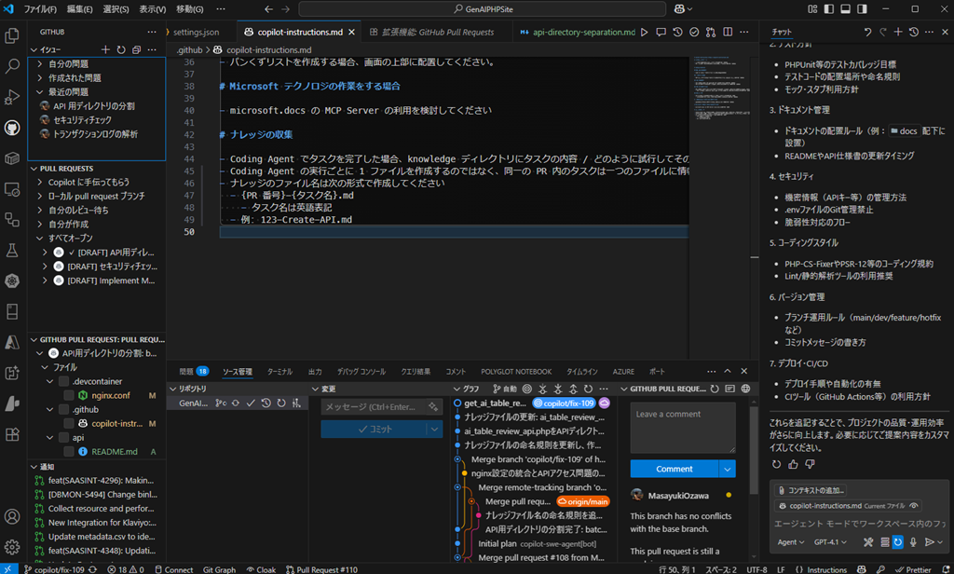954x574 pixels.
Task: Run the current file with play icon
Action: pos(645,33)
